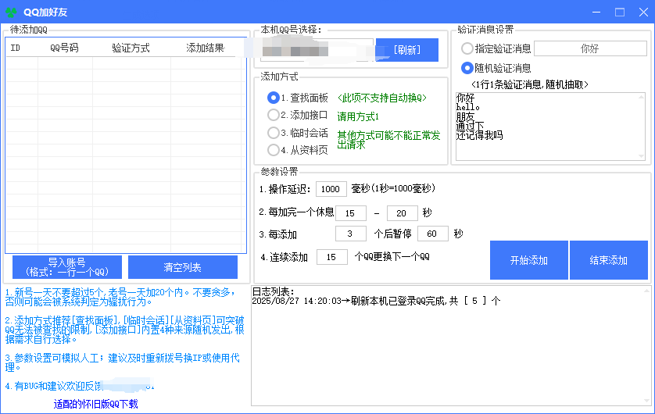655x414 pixels.
Task: Select 随机验证消息 radio button
Action: point(467,68)
